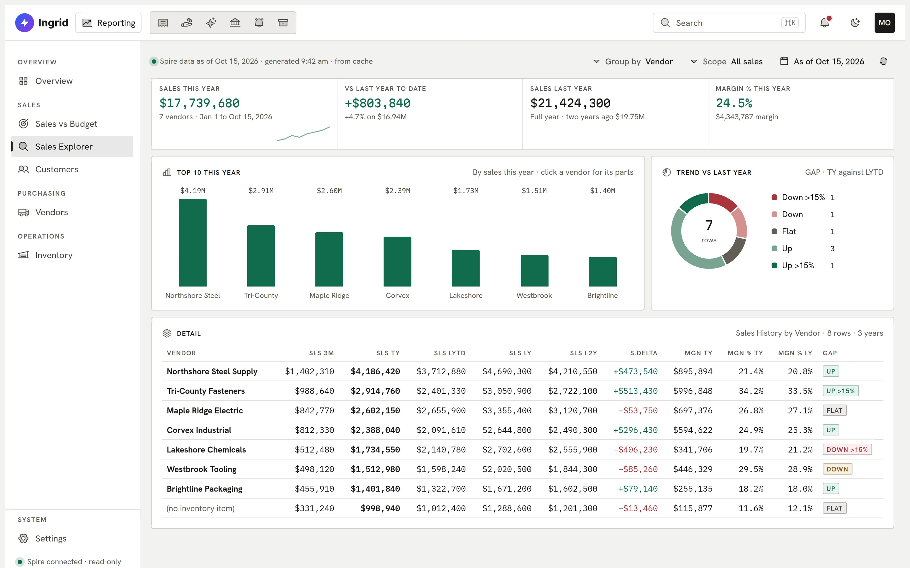Open Customers in the sidebar

pos(72,169)
